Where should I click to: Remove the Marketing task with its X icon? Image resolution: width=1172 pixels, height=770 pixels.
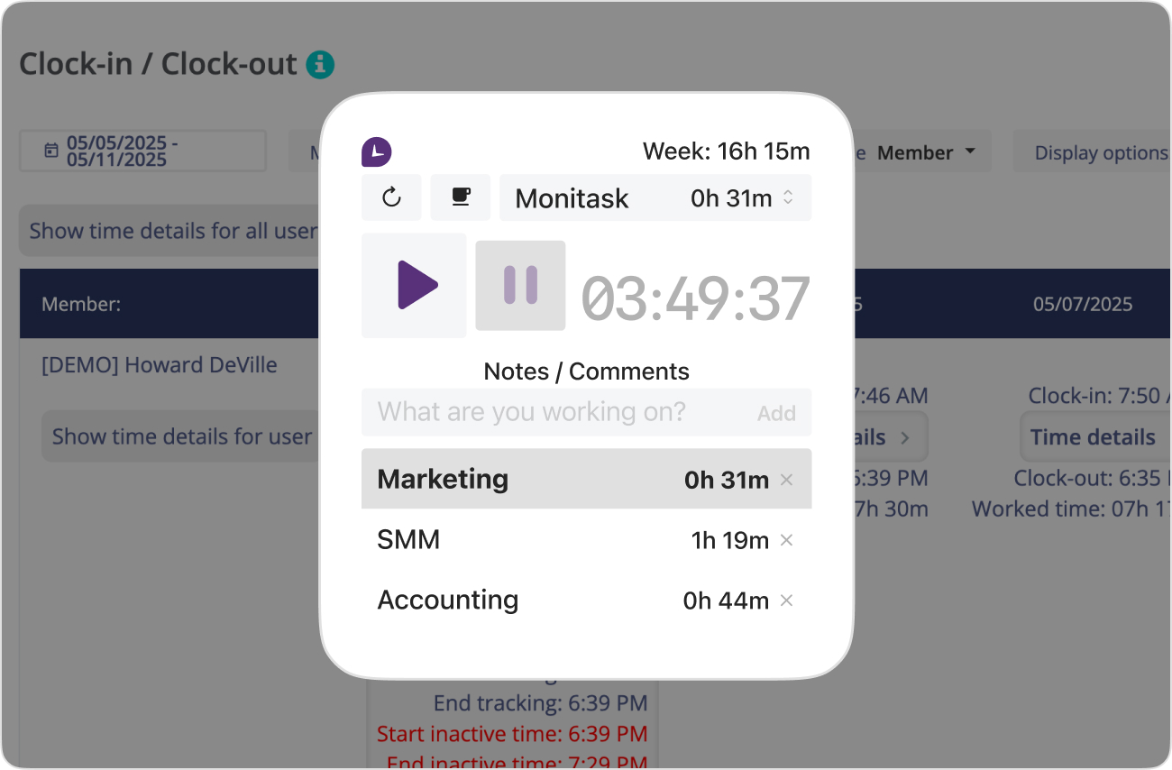[x=785, y=479]
